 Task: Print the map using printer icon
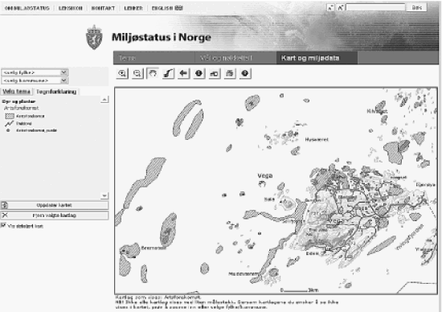click(230, 74)
